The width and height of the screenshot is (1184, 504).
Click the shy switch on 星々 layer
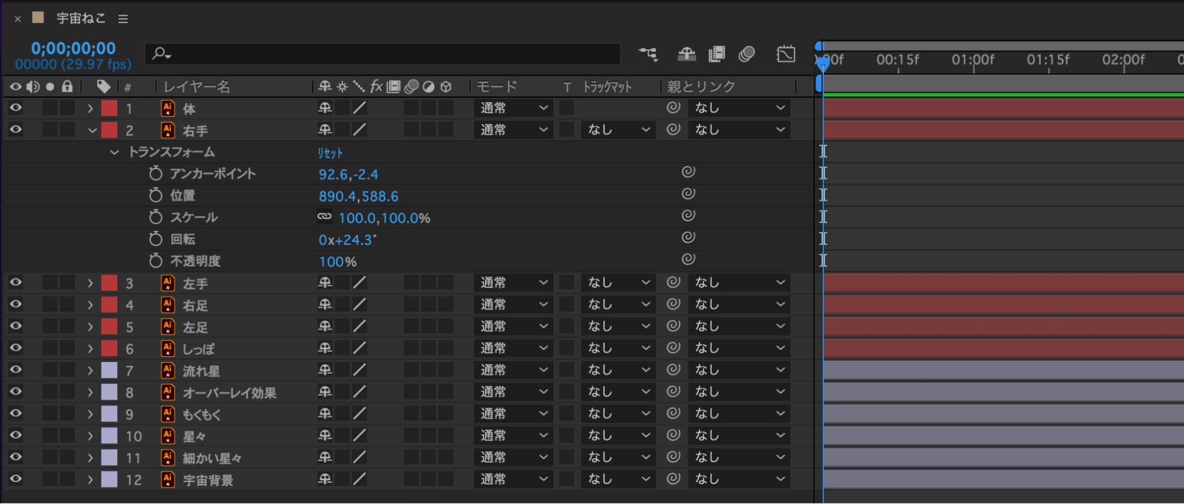click(325, 435)
